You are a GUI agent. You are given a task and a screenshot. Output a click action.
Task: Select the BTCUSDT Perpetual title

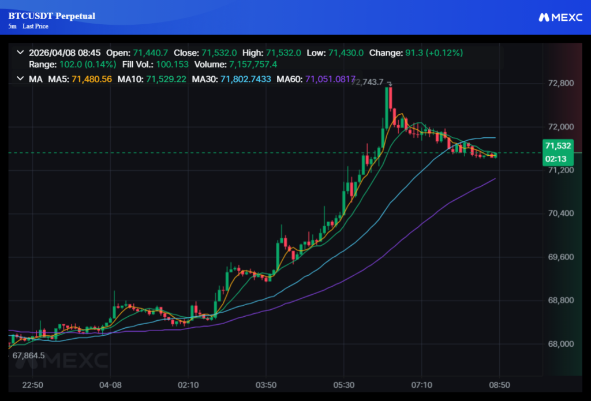(x=51, y=16)
